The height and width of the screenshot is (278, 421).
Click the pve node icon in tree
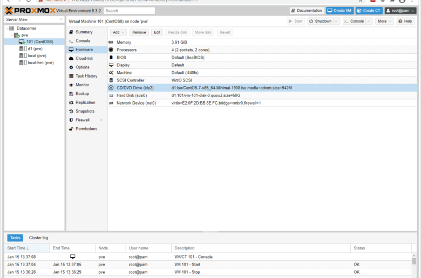(x=17, y=35)
